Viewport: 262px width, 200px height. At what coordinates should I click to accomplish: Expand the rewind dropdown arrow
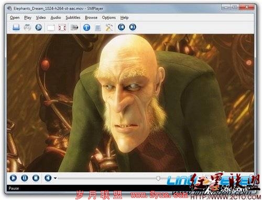pyautogui.click(x=55, y=178)
